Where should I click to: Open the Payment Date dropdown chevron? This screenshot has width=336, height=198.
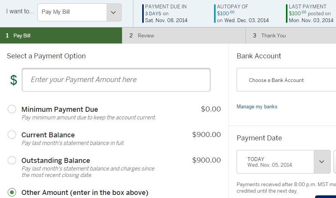click(321, 162)
